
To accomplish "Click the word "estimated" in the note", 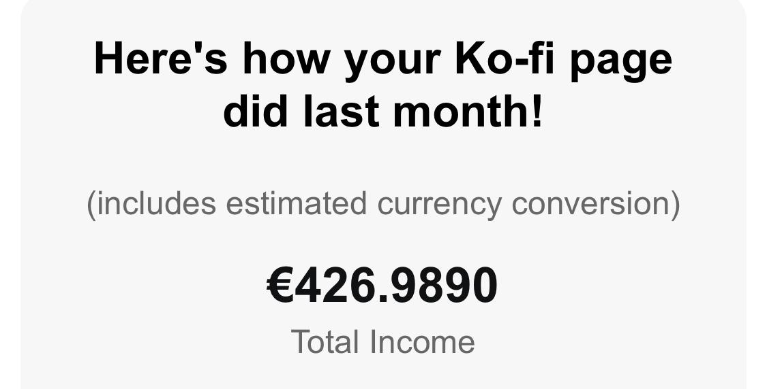I will pos(296,203).
